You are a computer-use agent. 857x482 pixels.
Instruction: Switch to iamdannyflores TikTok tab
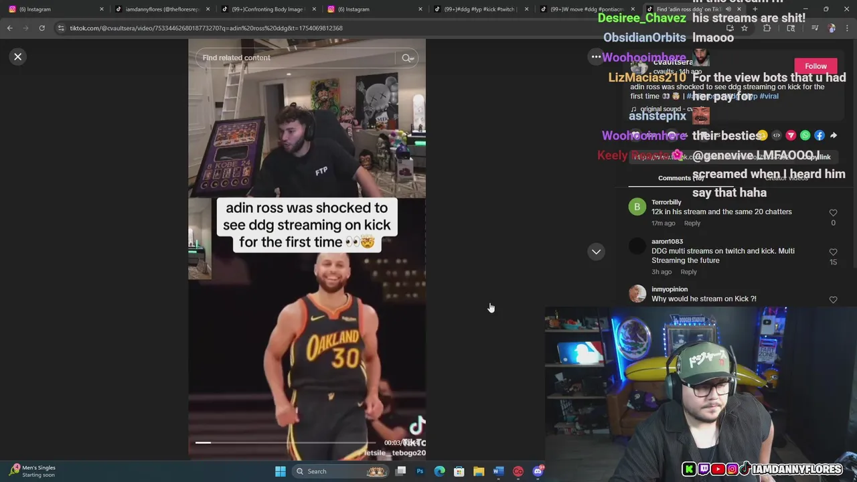(x=161, y=9)
